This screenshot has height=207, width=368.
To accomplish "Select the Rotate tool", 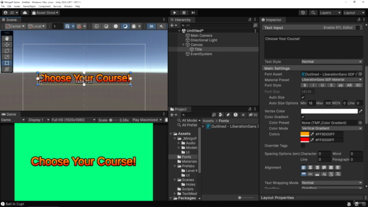I will click(7, 51).
